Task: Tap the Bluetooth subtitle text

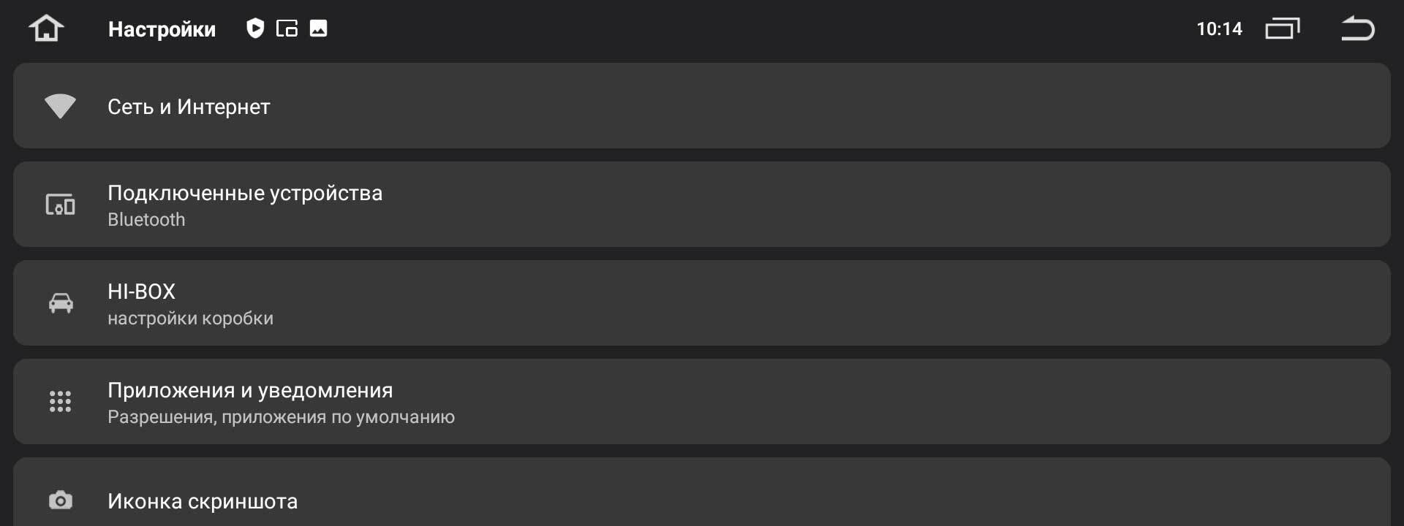Action: click(x=146, y=220)
